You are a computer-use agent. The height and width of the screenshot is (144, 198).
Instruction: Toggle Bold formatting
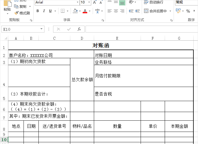38,11
